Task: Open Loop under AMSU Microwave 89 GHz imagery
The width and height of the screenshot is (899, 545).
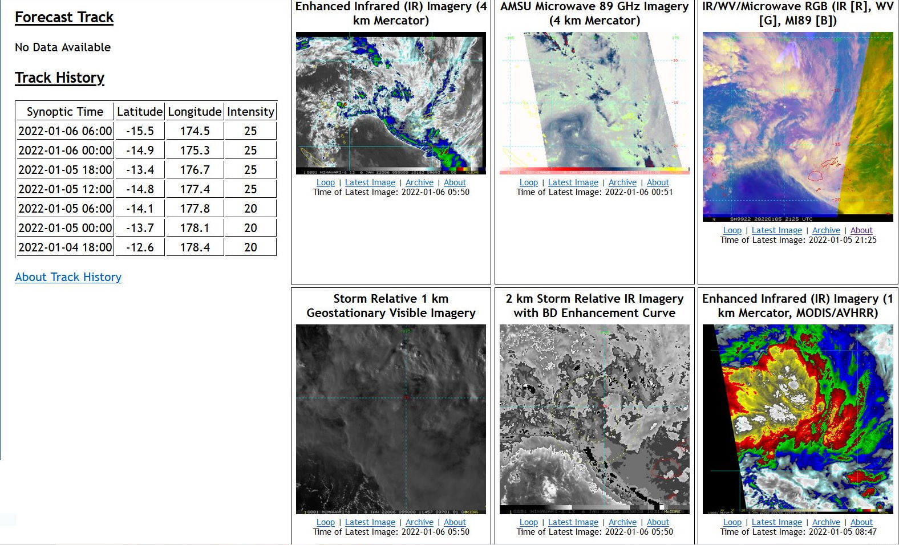Action: point(529,182)
